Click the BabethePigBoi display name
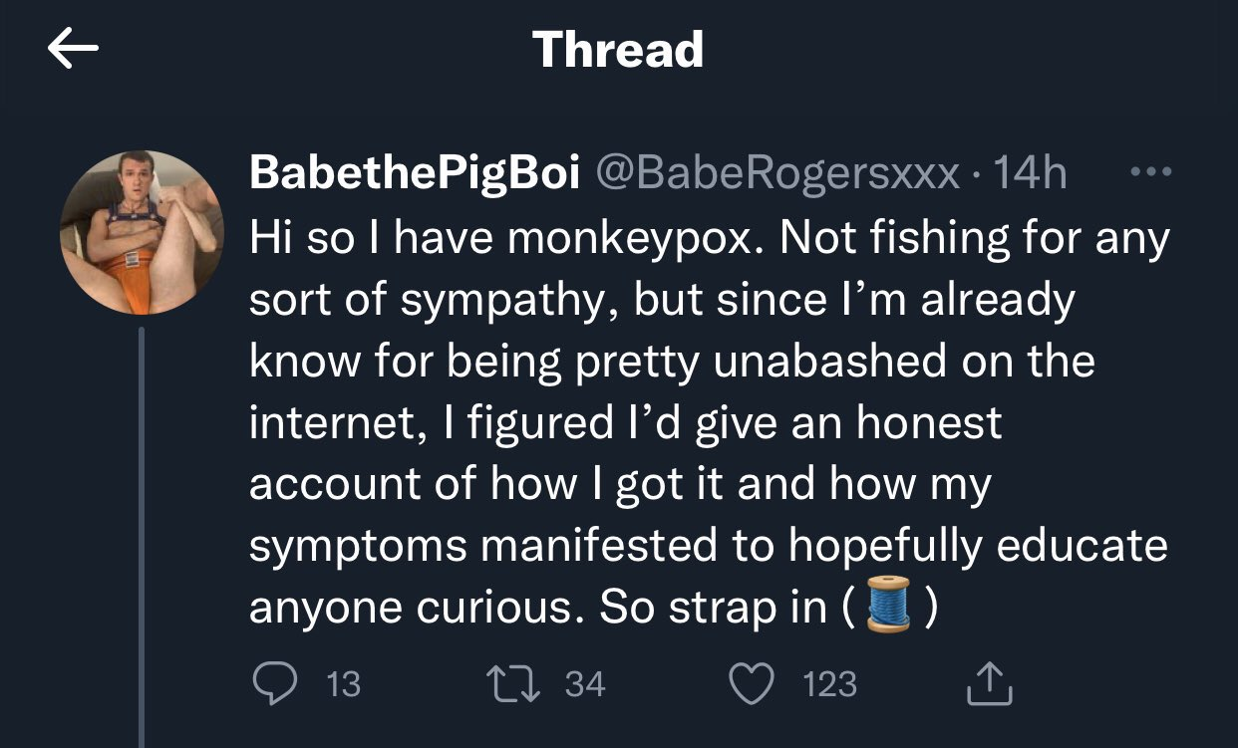Viewport: 1238px width, 748px height. click(414, 174)
